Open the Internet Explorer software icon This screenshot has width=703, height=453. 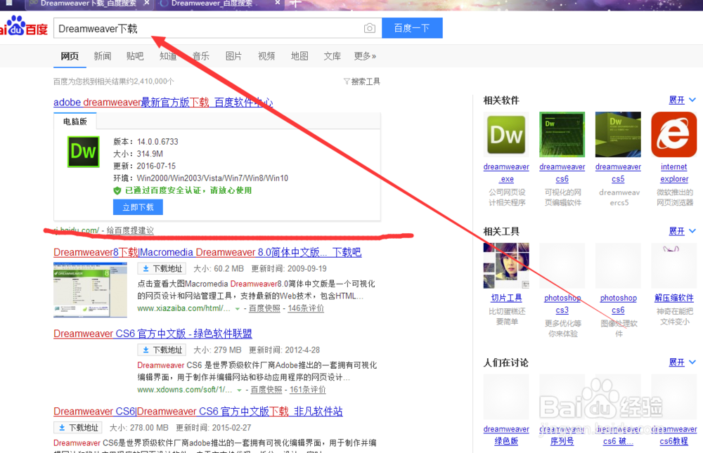point(674,134)
